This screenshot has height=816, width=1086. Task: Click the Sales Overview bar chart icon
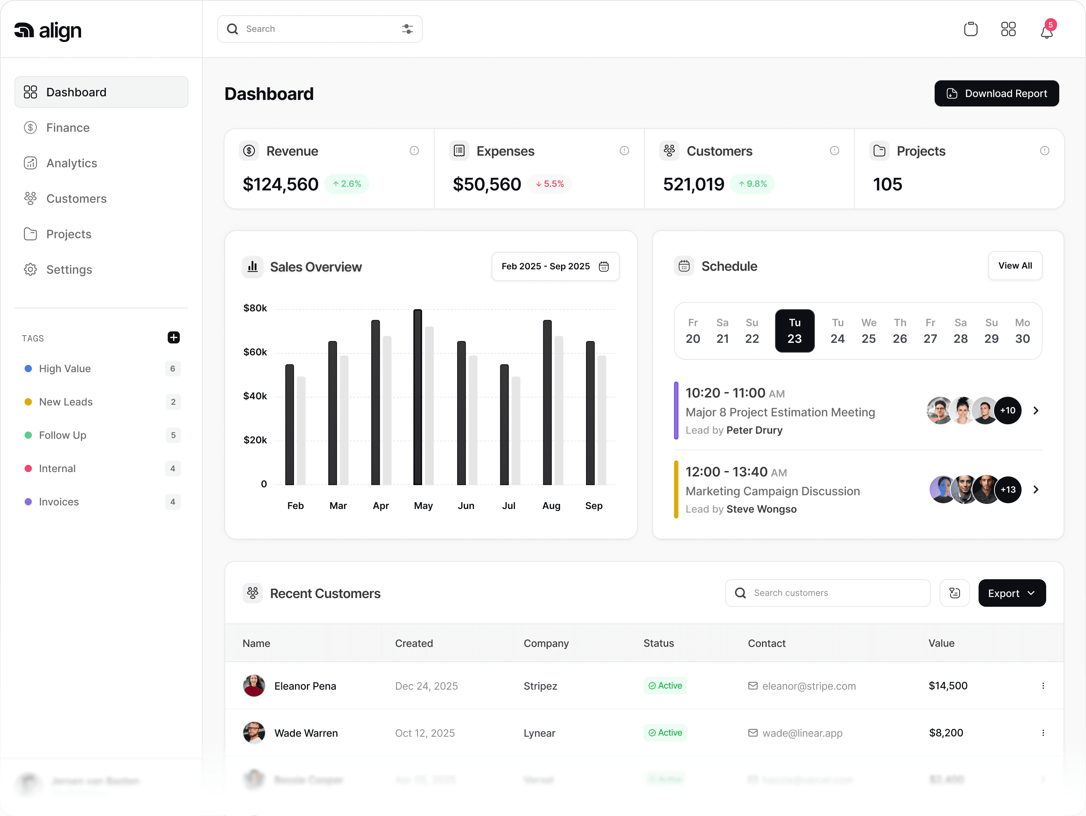252,266
